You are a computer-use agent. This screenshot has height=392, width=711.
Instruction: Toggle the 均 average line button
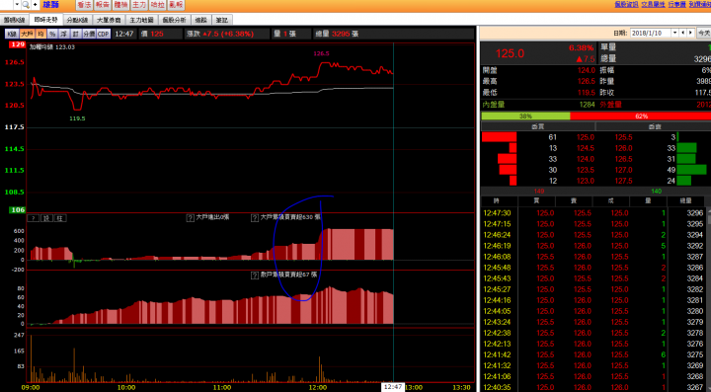point(40,34)
